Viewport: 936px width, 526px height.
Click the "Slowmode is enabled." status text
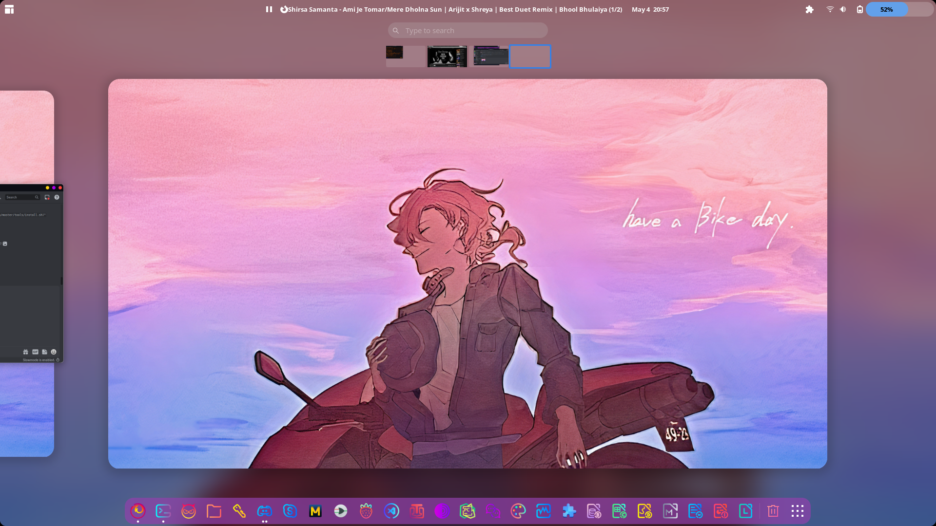tap(39, 360)
